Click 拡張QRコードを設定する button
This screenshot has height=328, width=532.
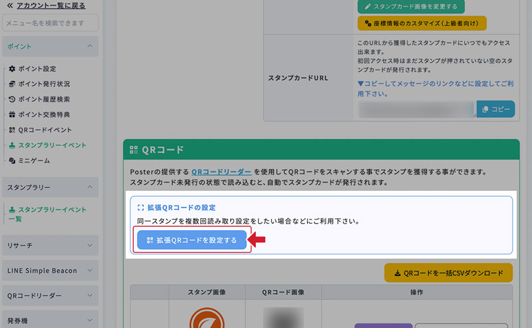point(192,240)
